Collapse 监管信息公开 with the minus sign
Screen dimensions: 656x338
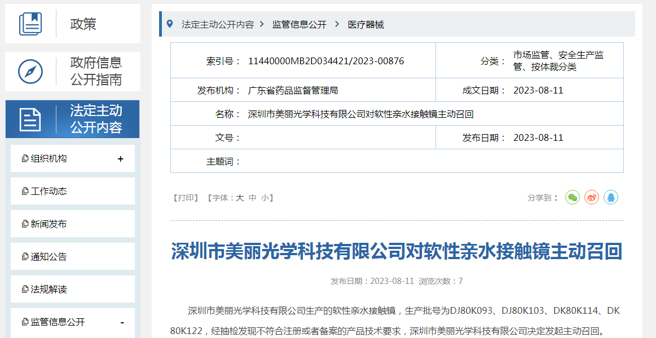point(122,322)
